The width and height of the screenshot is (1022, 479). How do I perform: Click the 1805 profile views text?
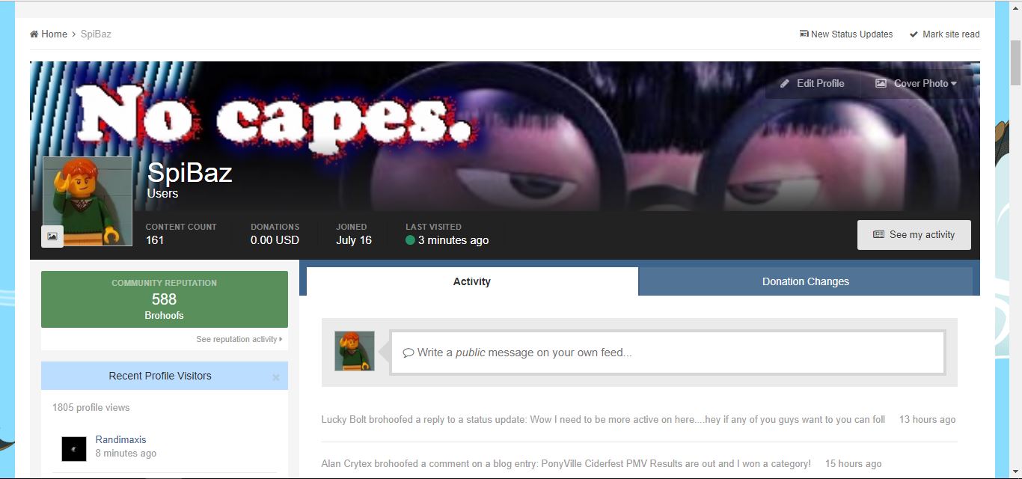pyautogui.click(x=91, y=408)
